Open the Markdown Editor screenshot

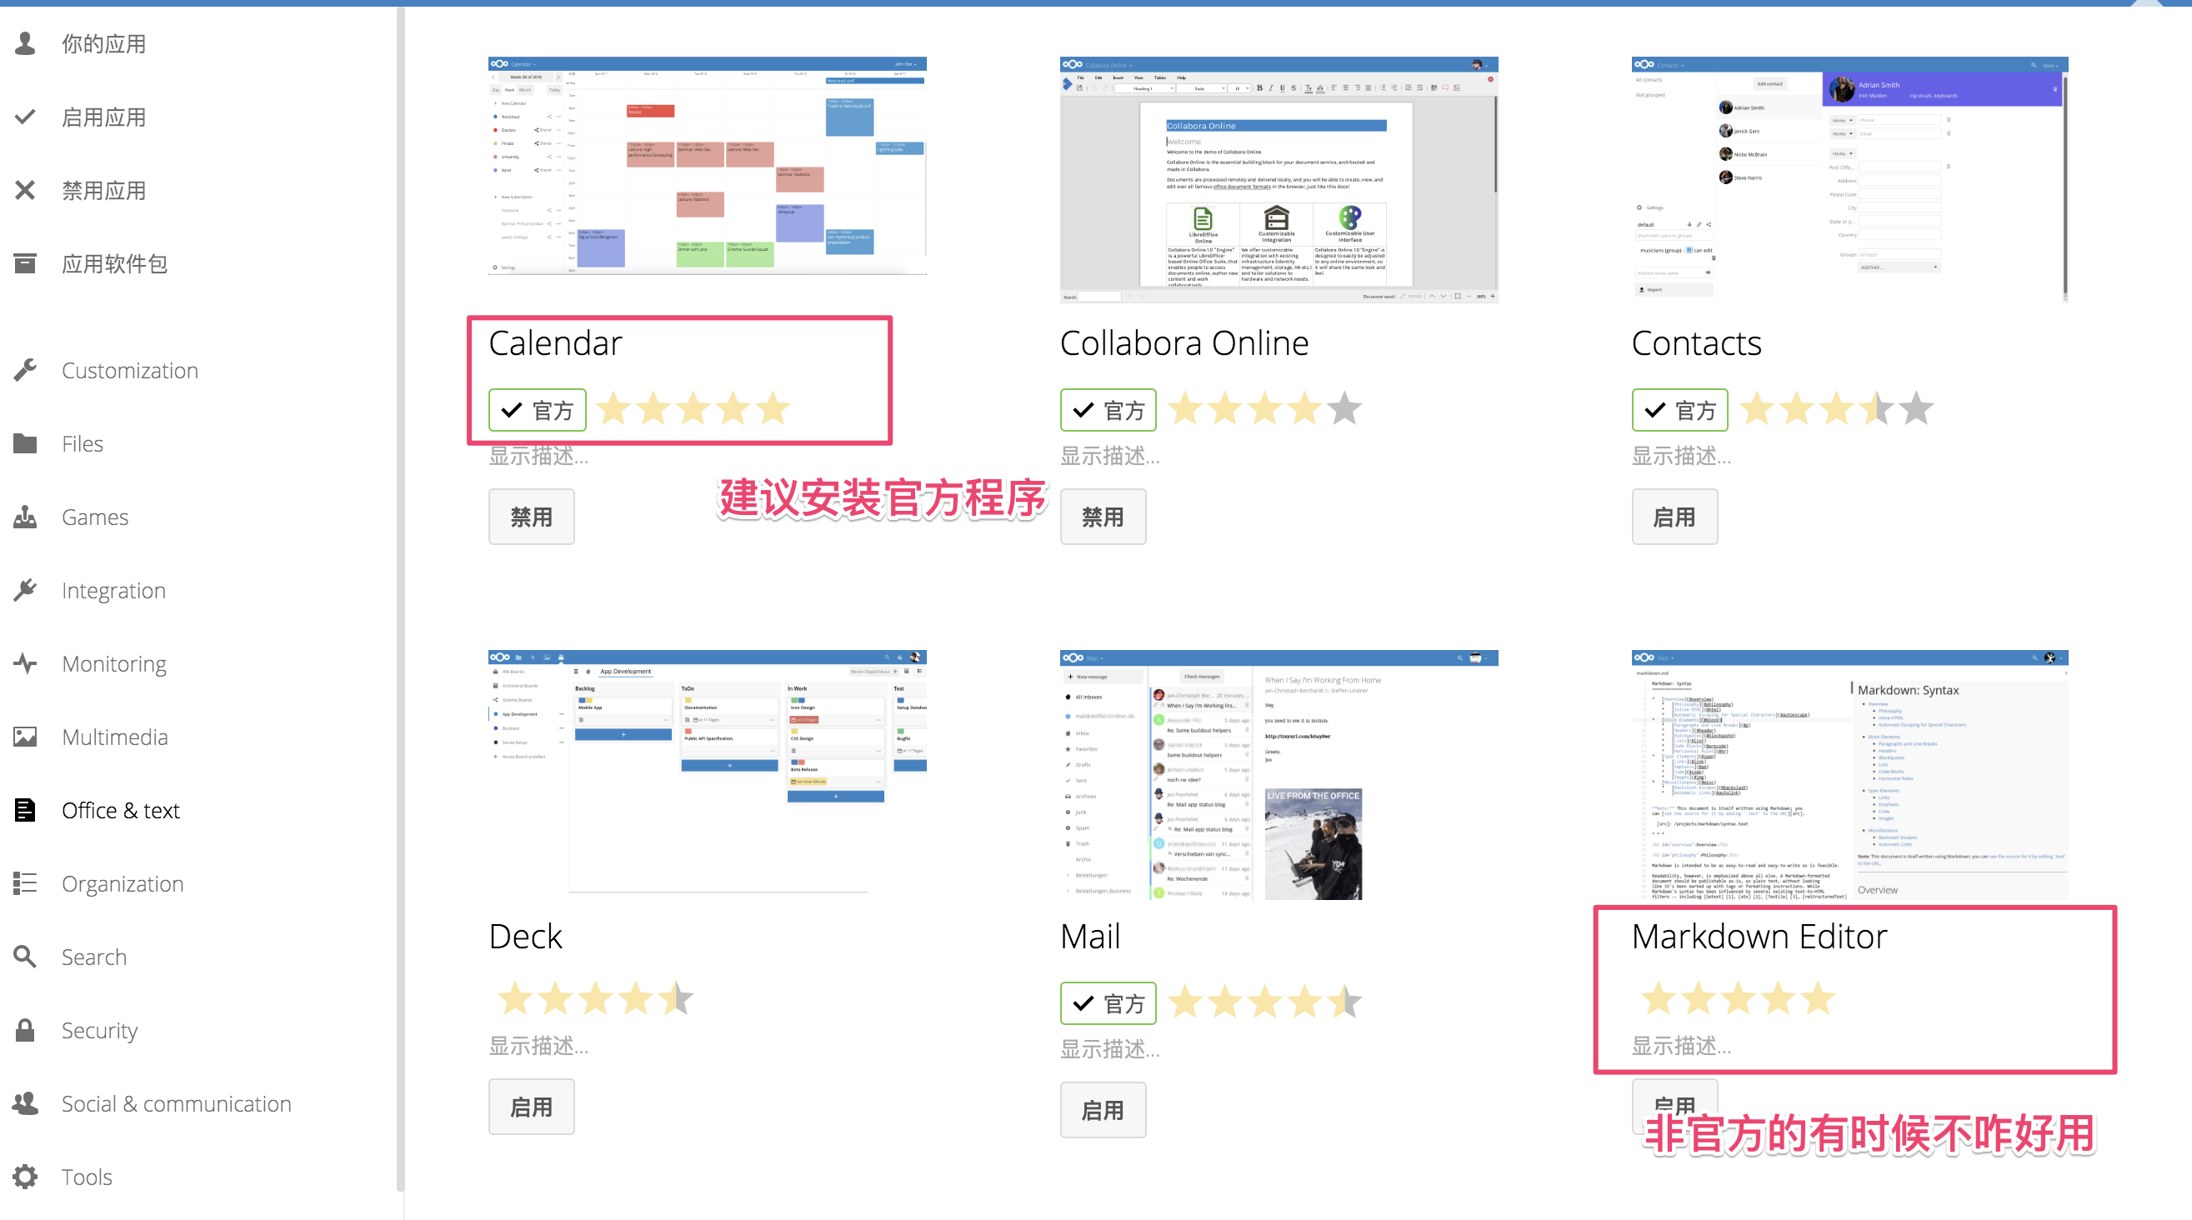click(1850, 775)
